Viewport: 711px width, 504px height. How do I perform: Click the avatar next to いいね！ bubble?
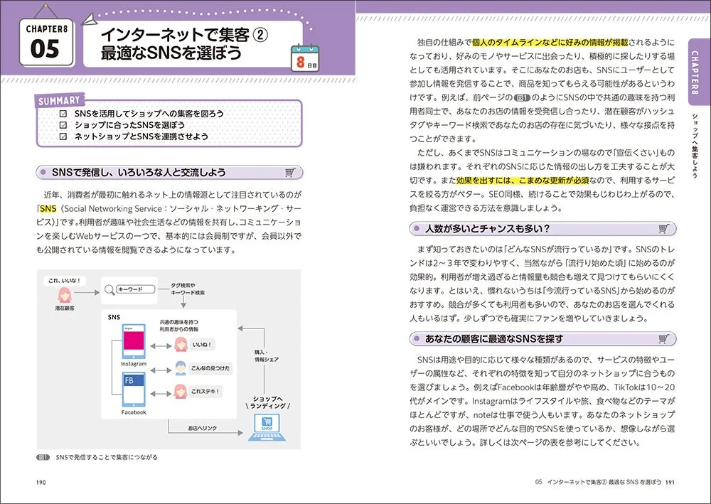point(181,345)
